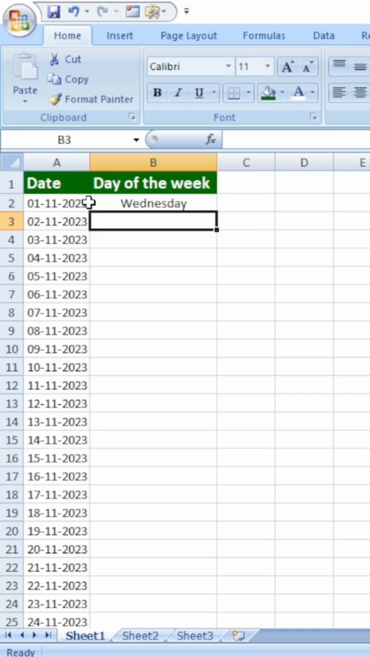Insert a new worksheet tab

point(238,636)
